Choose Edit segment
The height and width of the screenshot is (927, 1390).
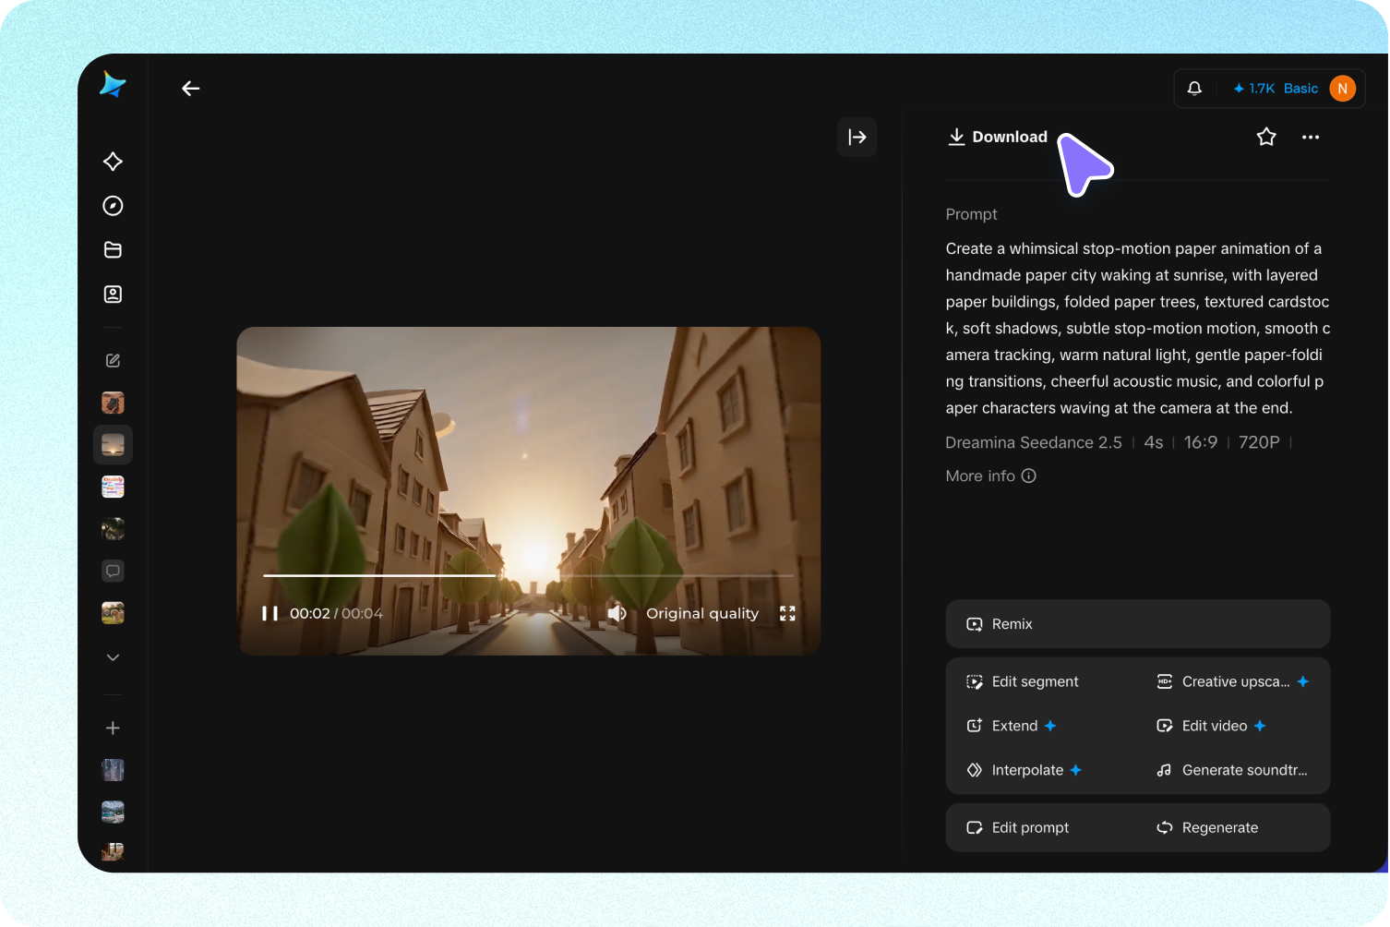1023,682
